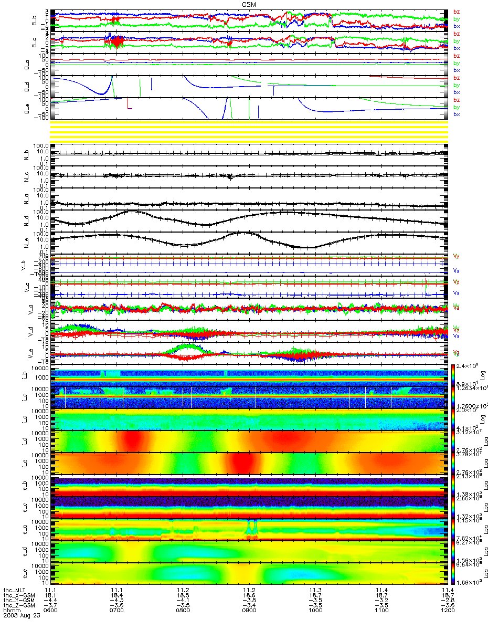This screenshot has width=488, height=630.
Task: Click the B_b panel axis label
Action: pos(35,20)
